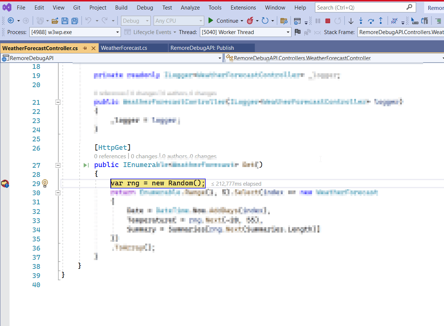This screenshot has height=326, width=444.
Task: Click the Quick Actions light bulb on line 29
Action: [45, 183]
